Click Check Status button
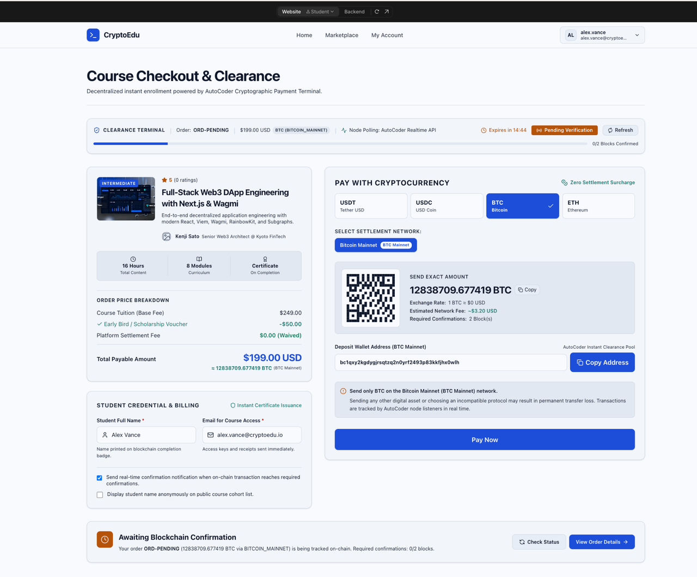 click(x=539, y=542)
